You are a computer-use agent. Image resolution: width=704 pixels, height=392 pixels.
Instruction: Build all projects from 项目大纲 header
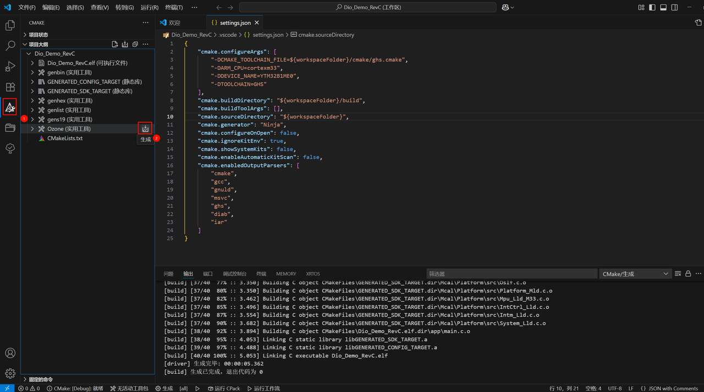125,44
